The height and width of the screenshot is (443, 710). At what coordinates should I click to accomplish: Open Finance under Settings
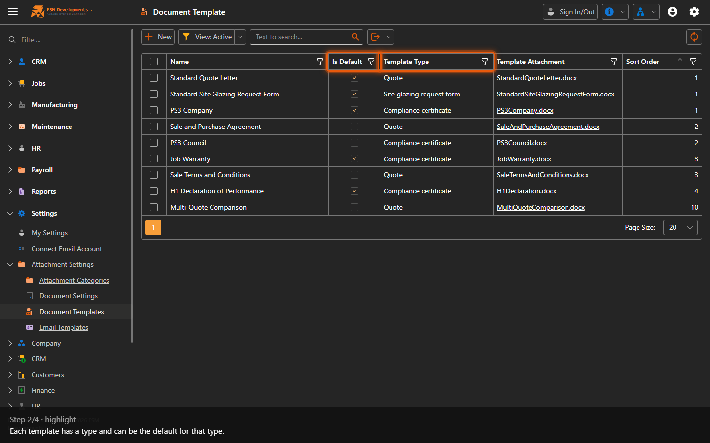43,390
